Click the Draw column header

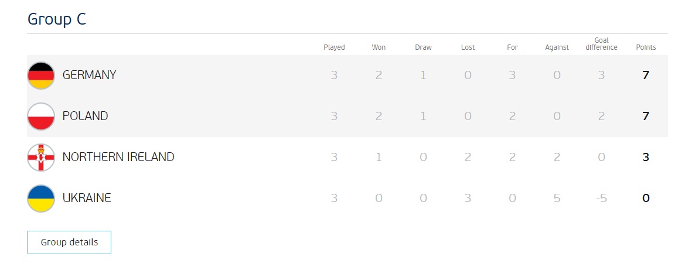pyautogui.click(x=423, y=47)
